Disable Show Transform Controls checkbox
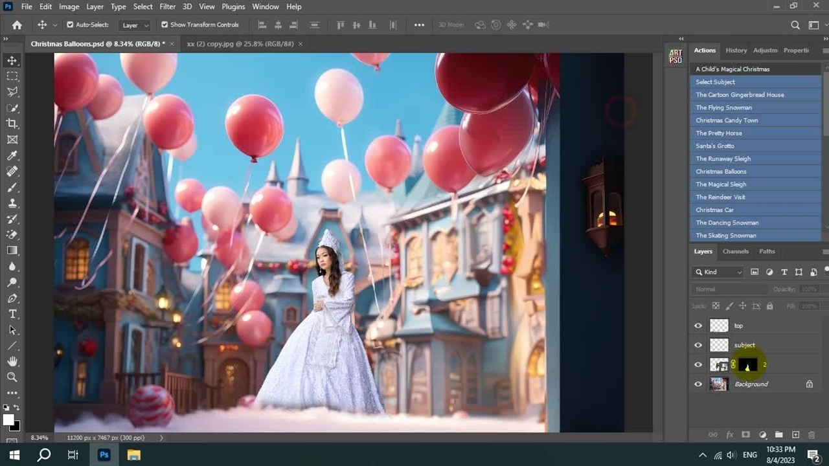 165,25
